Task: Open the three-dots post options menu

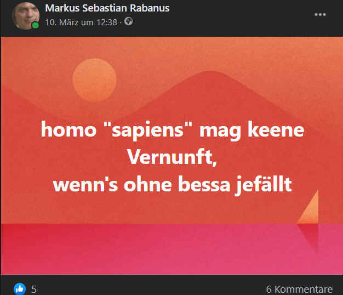Action: (x=320, y=15)
